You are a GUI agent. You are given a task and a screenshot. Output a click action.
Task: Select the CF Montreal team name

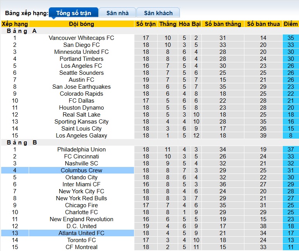point(81,247)
